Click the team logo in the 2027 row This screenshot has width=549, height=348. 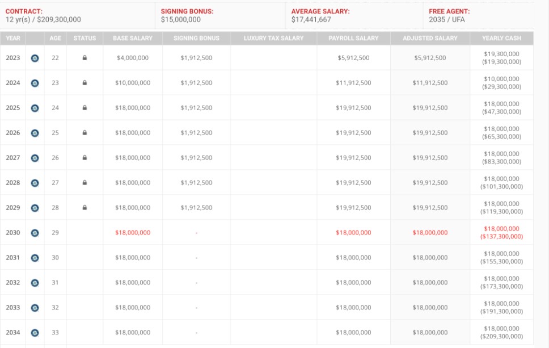(x=35, y=158)
